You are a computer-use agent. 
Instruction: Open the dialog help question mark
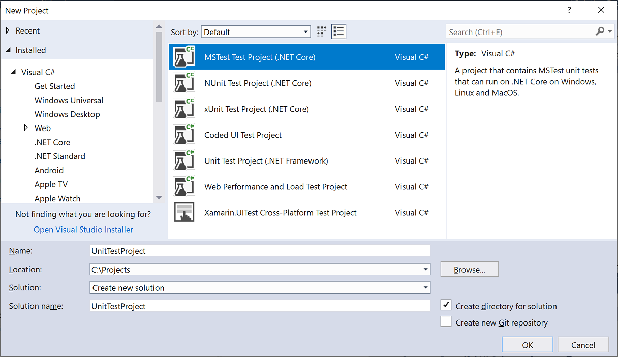tap(568, 10)
